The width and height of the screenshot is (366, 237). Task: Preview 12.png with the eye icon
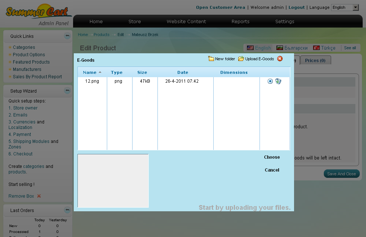click(270, 81)
